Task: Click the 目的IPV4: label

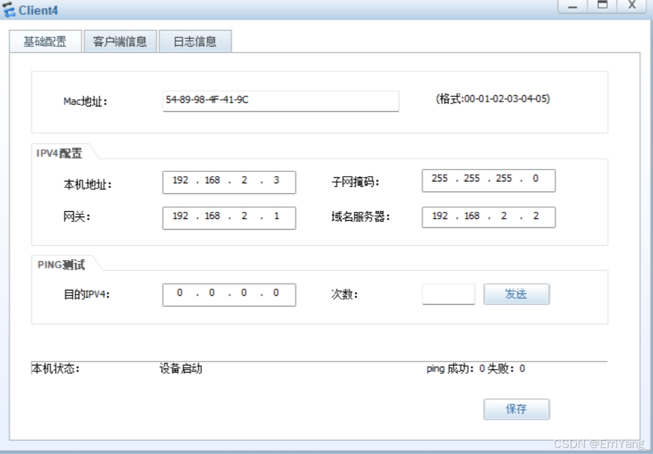Action: (x=87, y=295)
